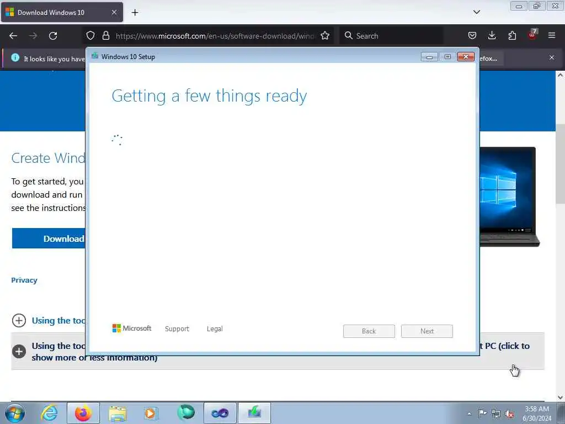The image size is (565, 424).
Task: Click the Windows 10 laptop image
Action: [509, 197]
